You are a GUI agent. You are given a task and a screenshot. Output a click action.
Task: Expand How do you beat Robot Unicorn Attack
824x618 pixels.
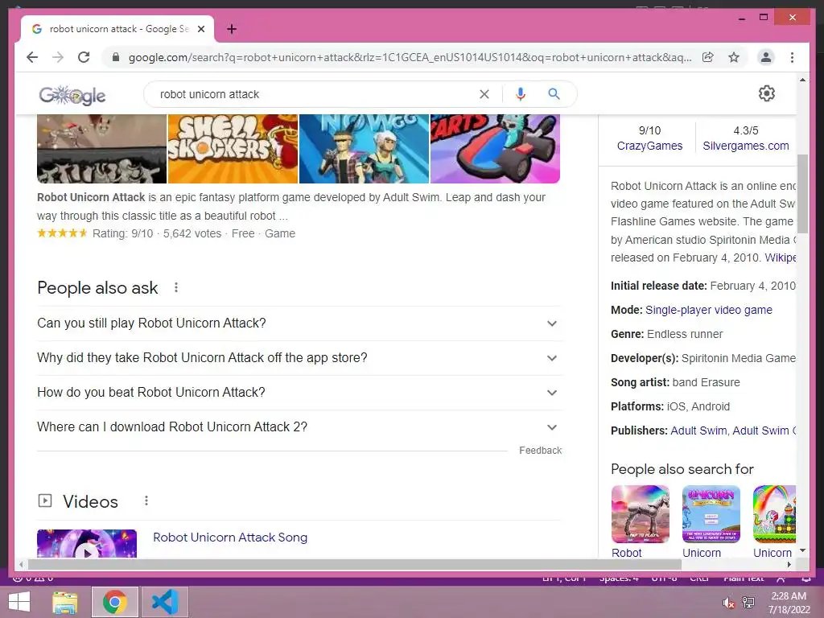299,393
